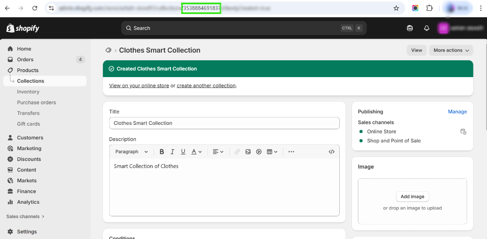Screen dimensions: 487x239
Task: Toggle bold formatting in description editor
Action: [x=162, y=152]
